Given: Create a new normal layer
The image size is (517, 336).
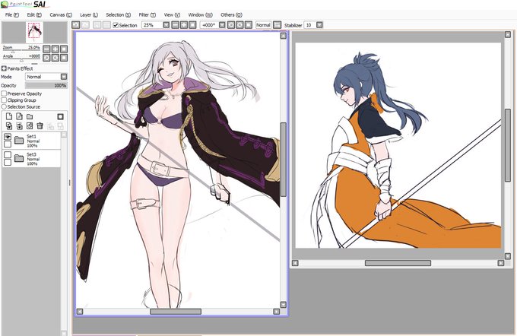Looking at the screenshot, I should (x=9, y=116).
